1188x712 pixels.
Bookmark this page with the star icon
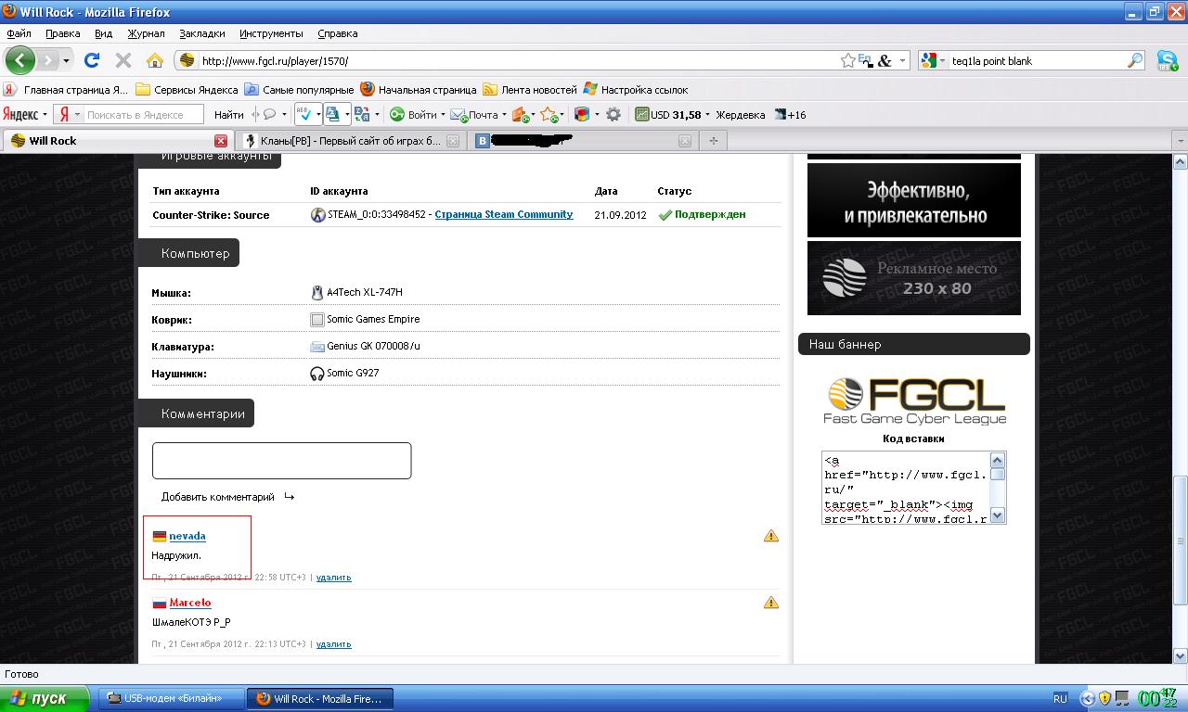[x=847, y=60]
